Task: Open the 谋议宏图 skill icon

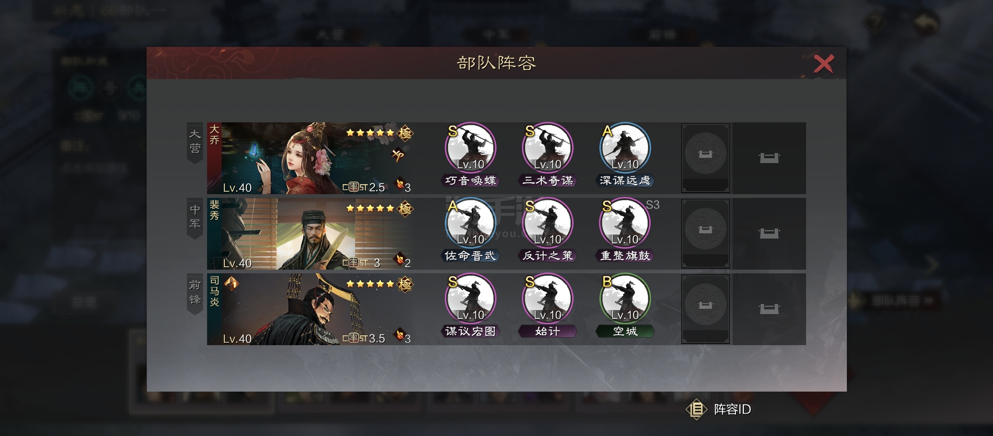Action: (470, 299)
